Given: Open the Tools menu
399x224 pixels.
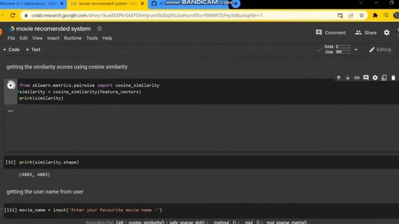Looking at the screenshot, I should (92, 38).
